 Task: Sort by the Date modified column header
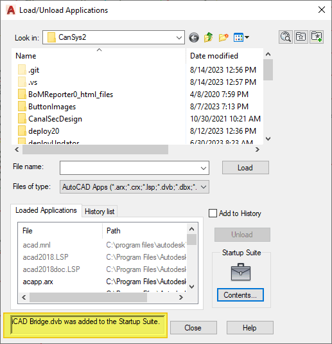[x=225, y=56]
